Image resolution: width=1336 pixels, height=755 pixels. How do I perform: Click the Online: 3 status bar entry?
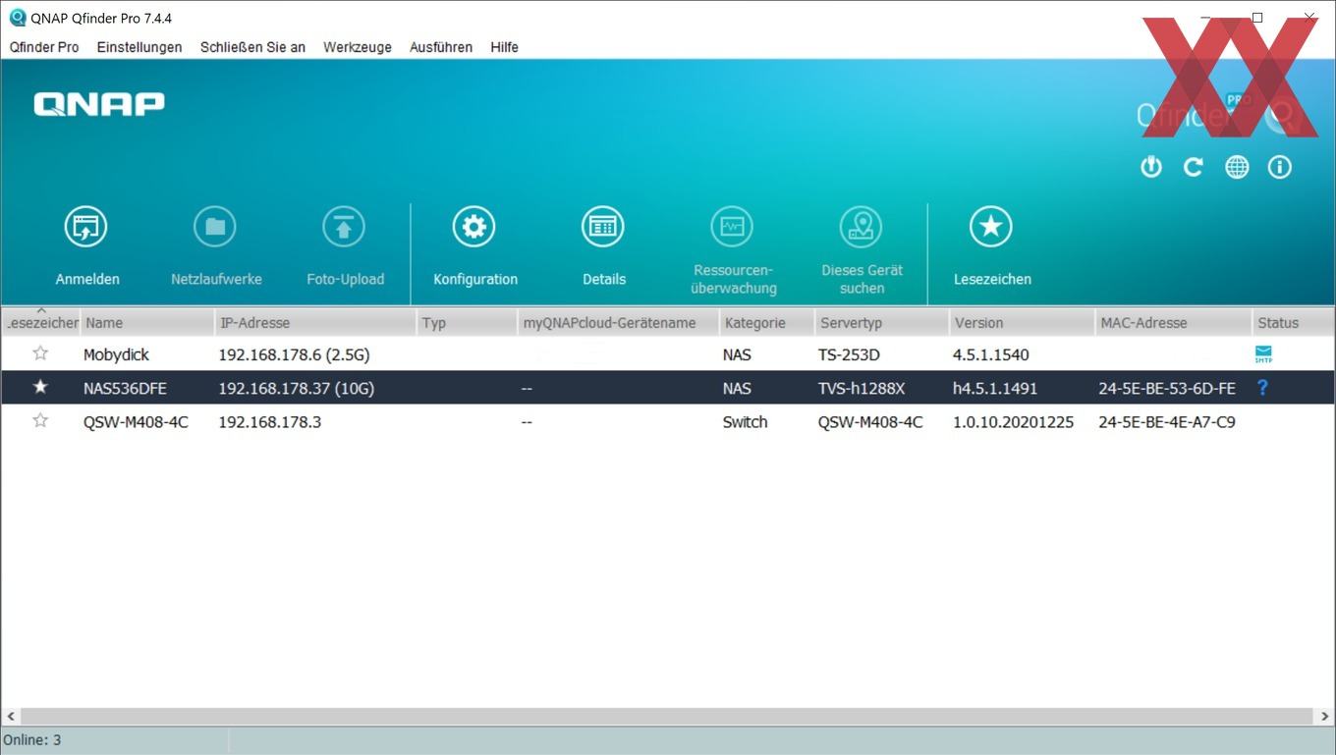pos(32,740)
